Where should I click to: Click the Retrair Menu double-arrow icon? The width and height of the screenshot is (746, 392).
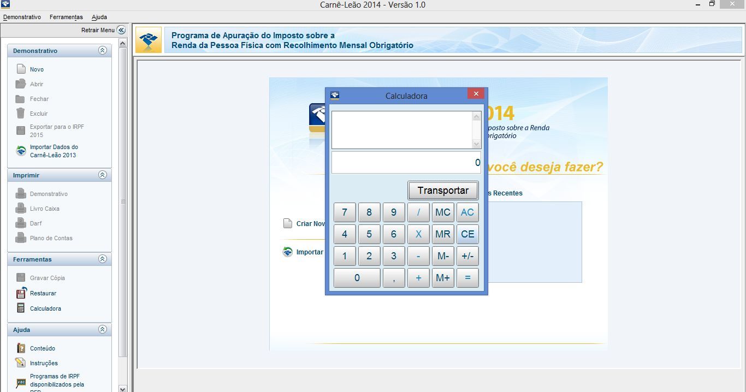[x=121, y=30]
